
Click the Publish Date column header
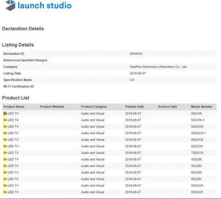tap(134, 107)
